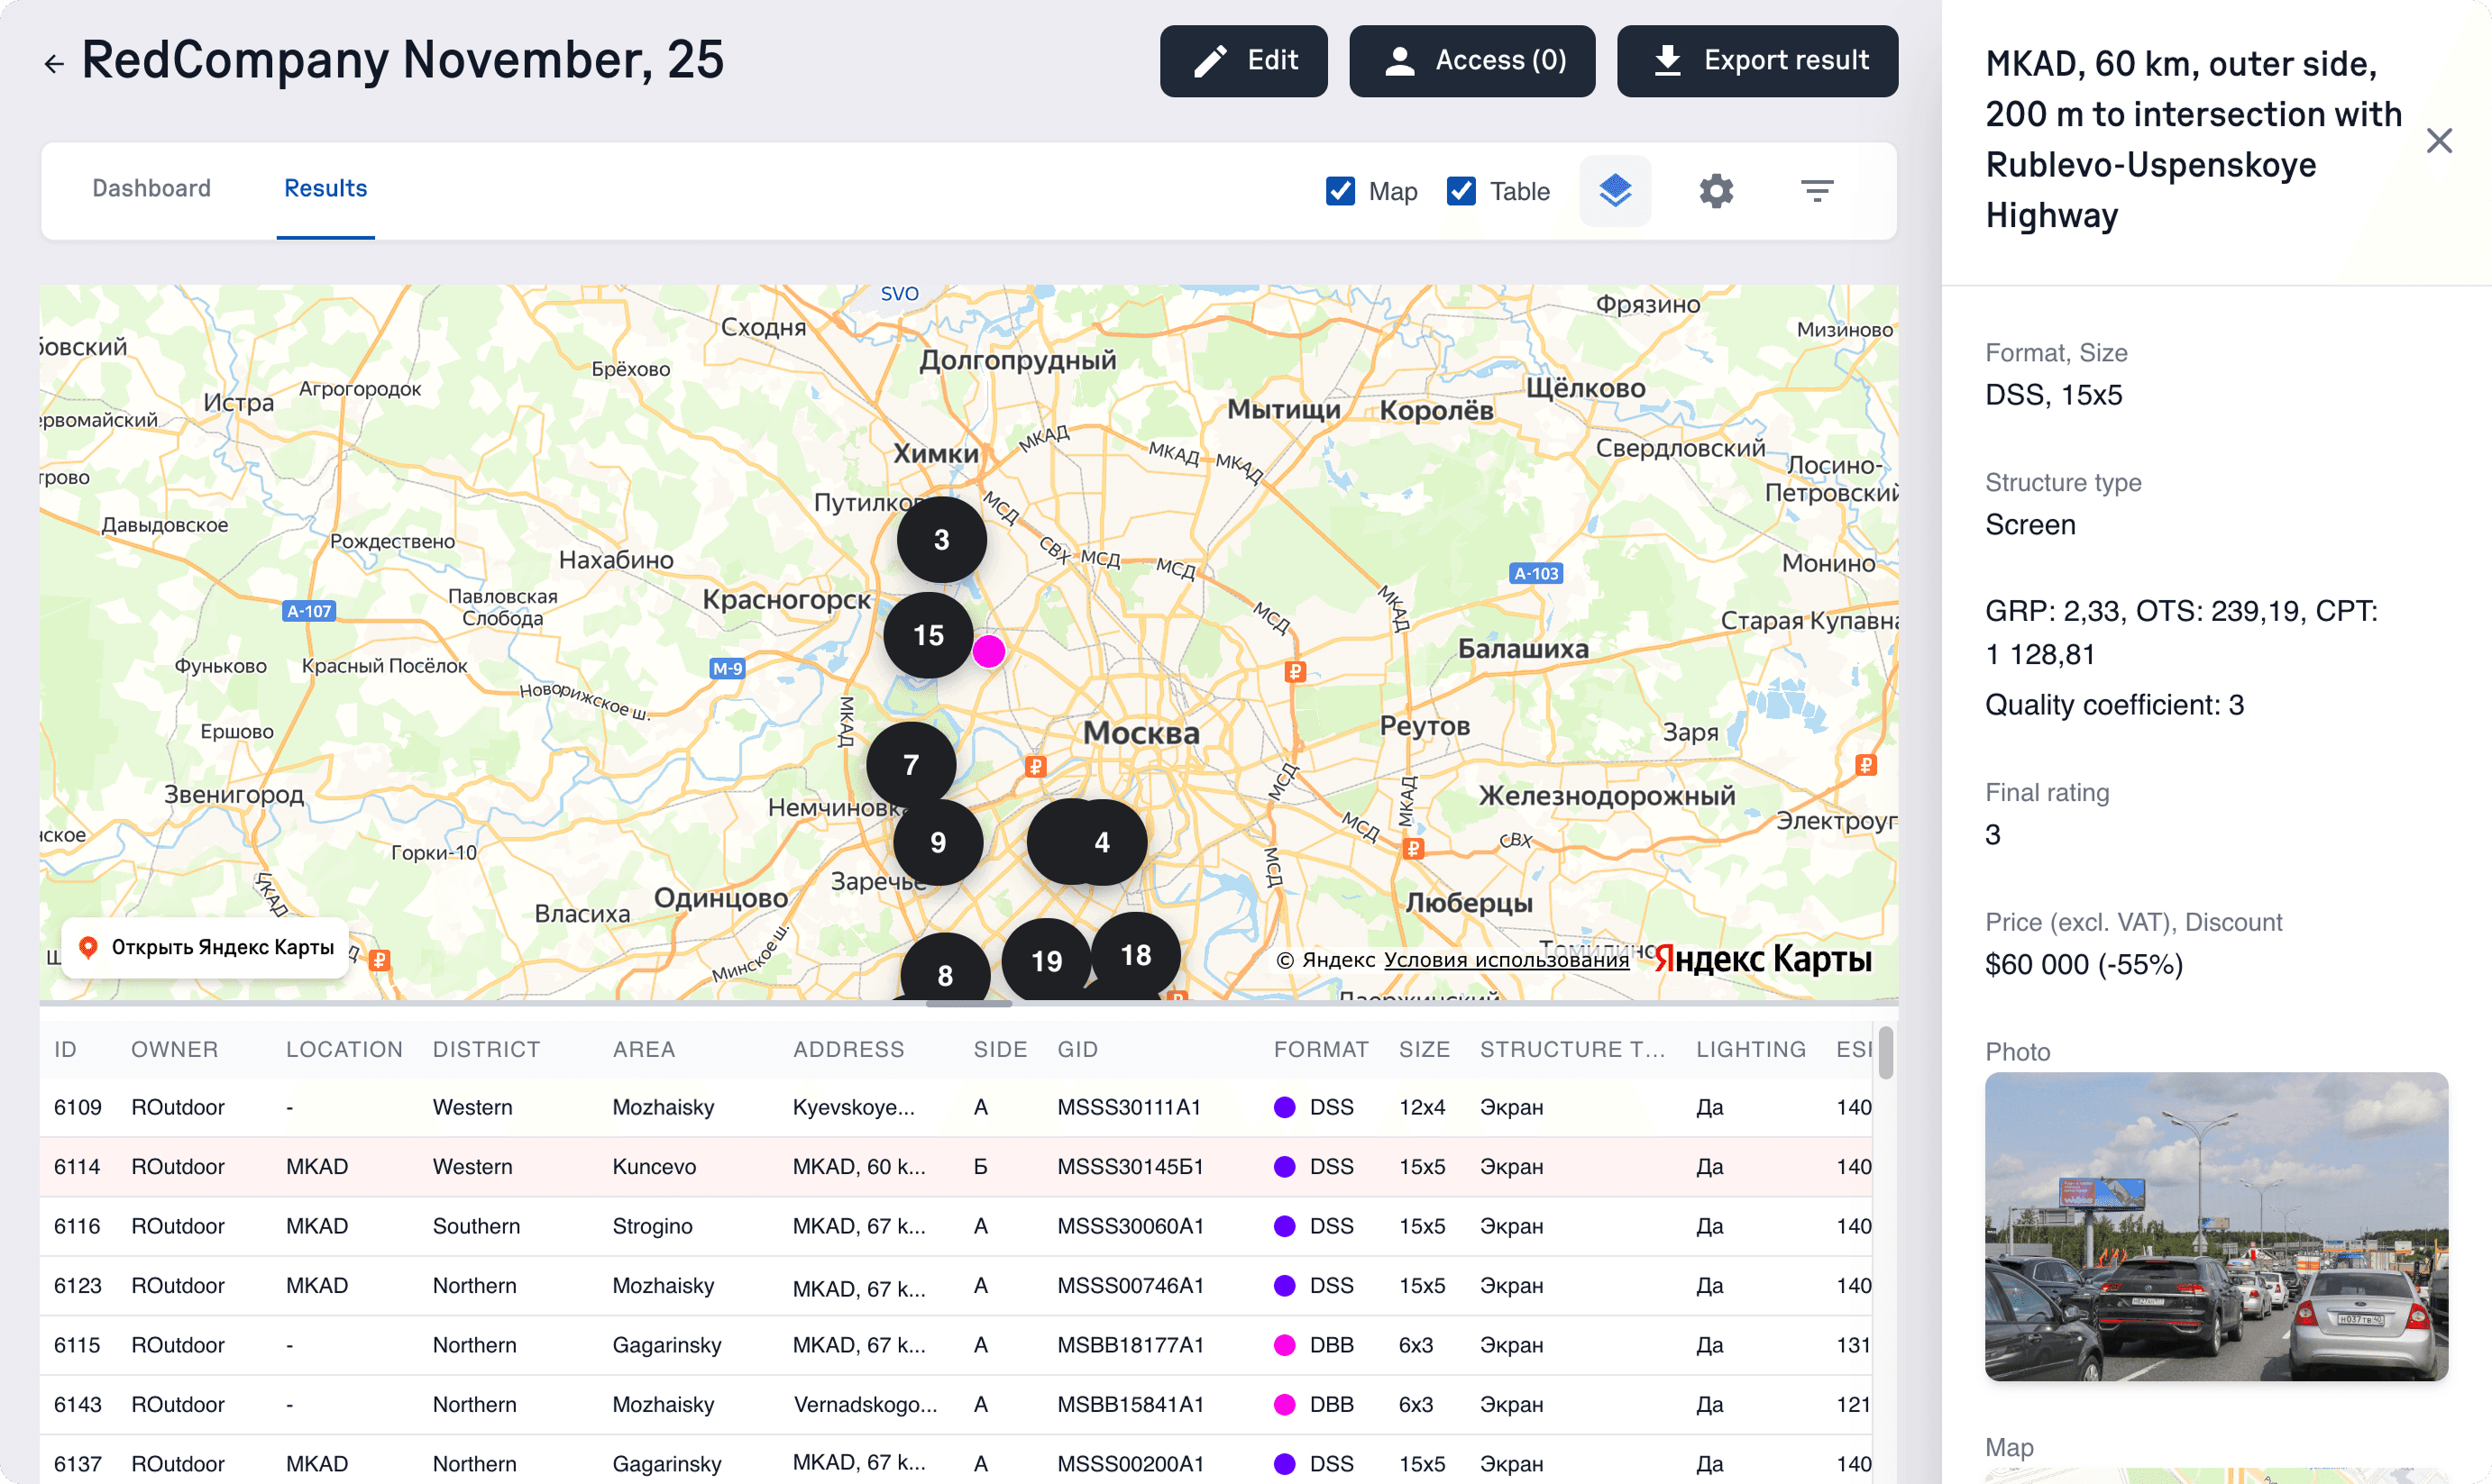2492x1484 pixels.
Task: Click the GID column header
Action: click(1077, 1049)
